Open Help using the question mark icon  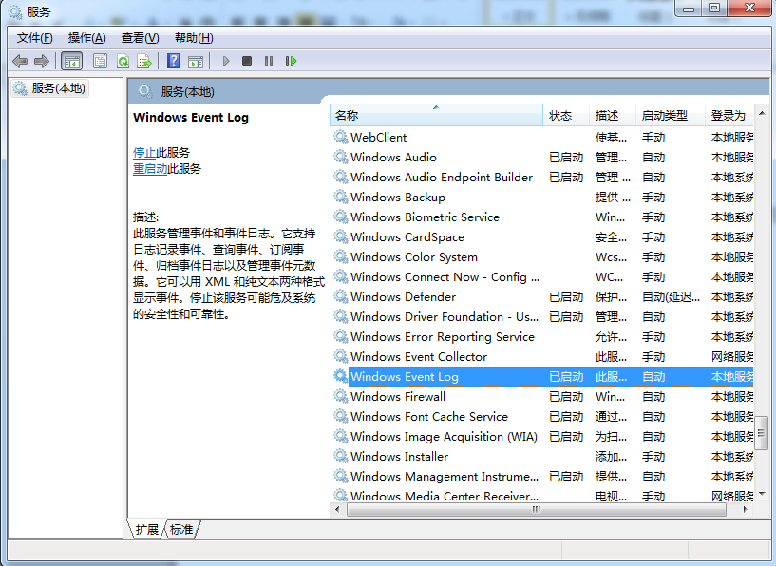(x=174, y=61)
